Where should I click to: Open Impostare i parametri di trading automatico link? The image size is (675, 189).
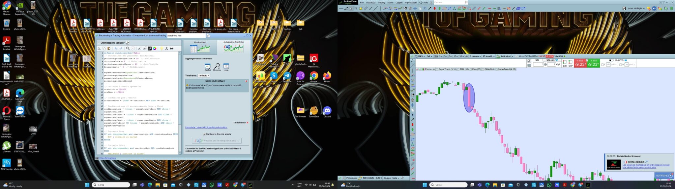(206, 127)
